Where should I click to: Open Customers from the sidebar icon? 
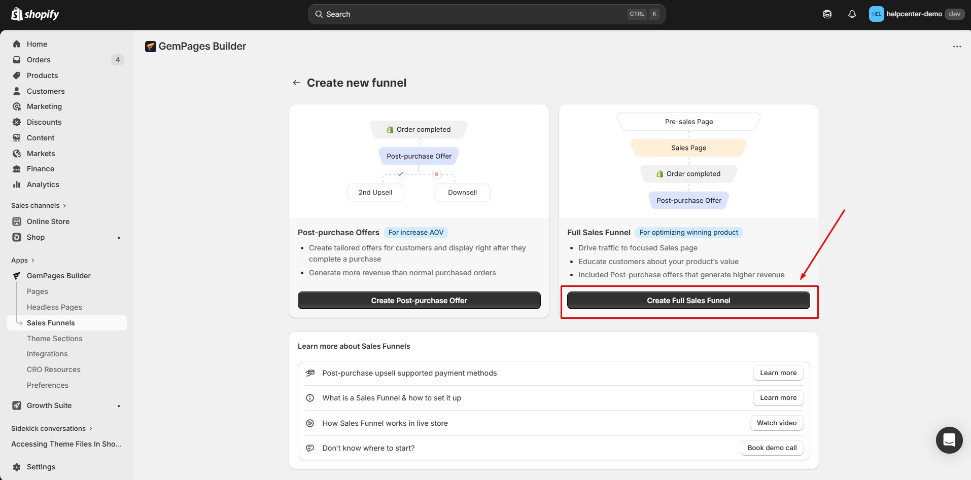point(17,91)
